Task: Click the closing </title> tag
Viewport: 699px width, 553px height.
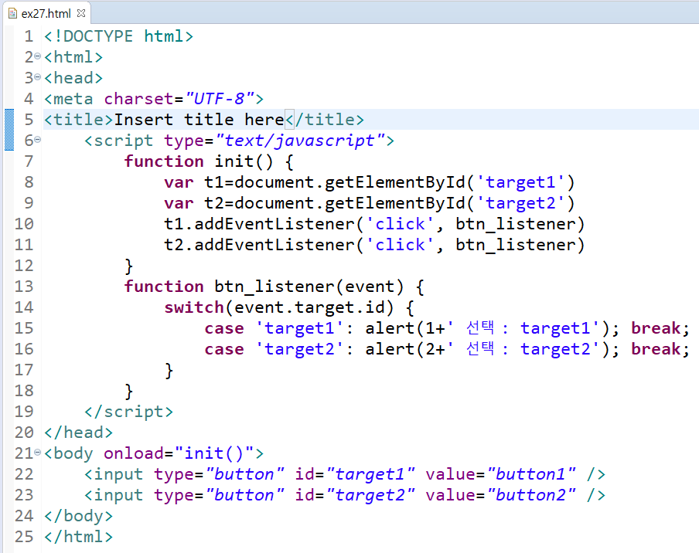Action: click(325, 119)
